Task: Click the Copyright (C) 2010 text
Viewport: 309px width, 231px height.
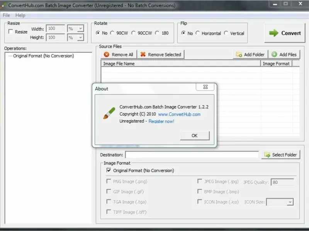Action: click(138, 114)
